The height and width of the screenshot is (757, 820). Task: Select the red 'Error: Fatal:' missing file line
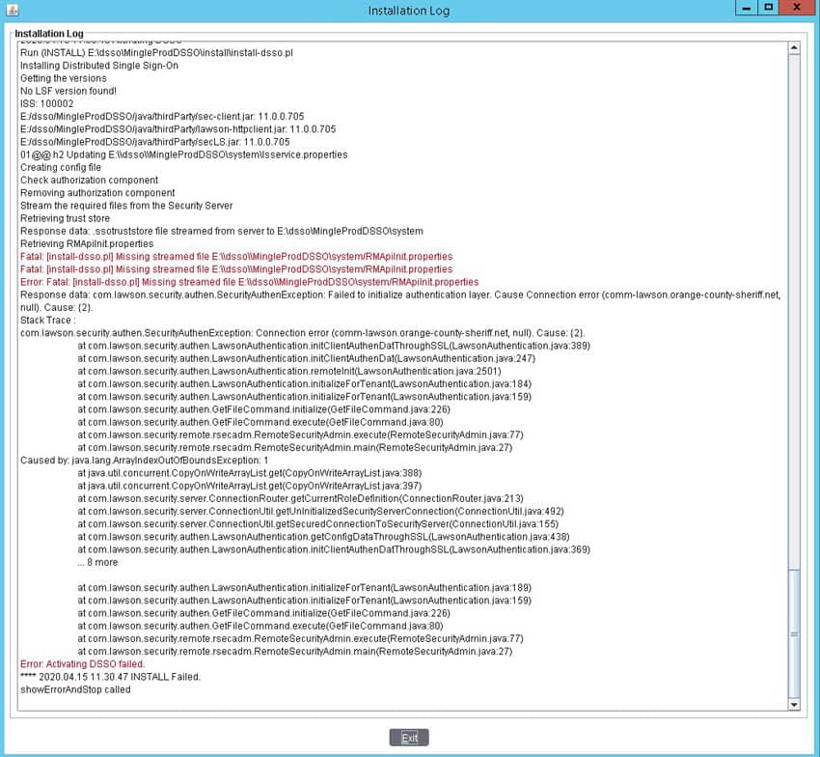point(250,282)
